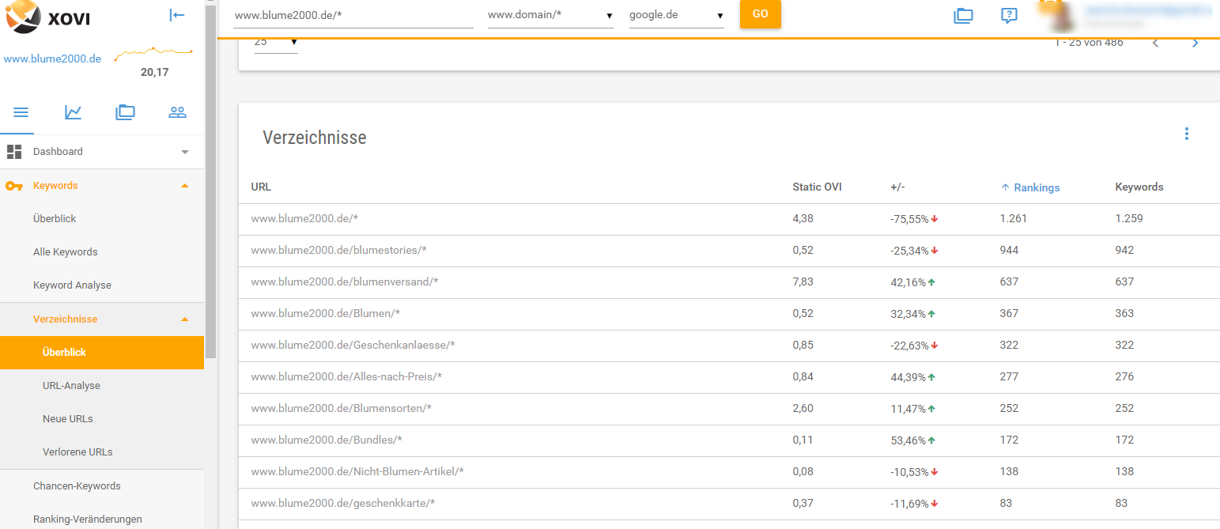Click the www.blume2000.de/Blumensorten/* URL

(341, 409)
